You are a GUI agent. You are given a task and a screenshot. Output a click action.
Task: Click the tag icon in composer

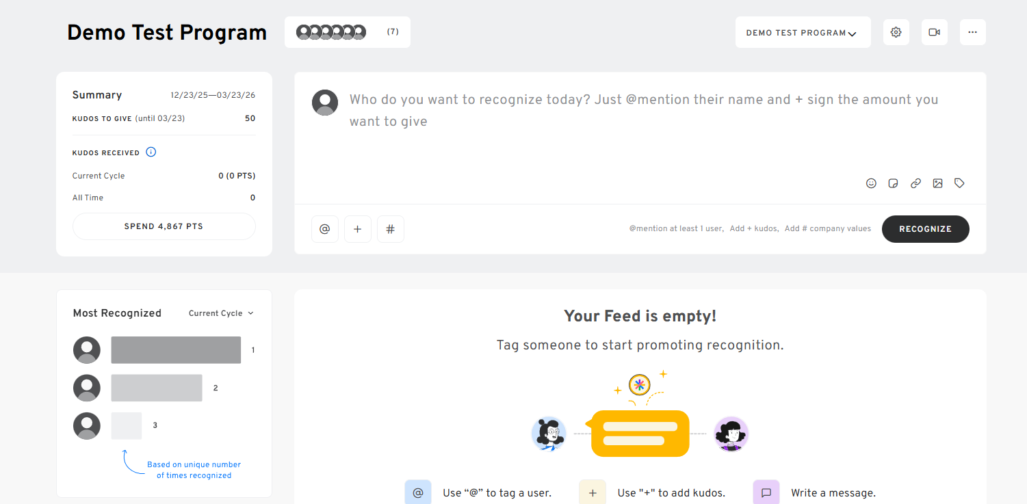tap(959, 183)
